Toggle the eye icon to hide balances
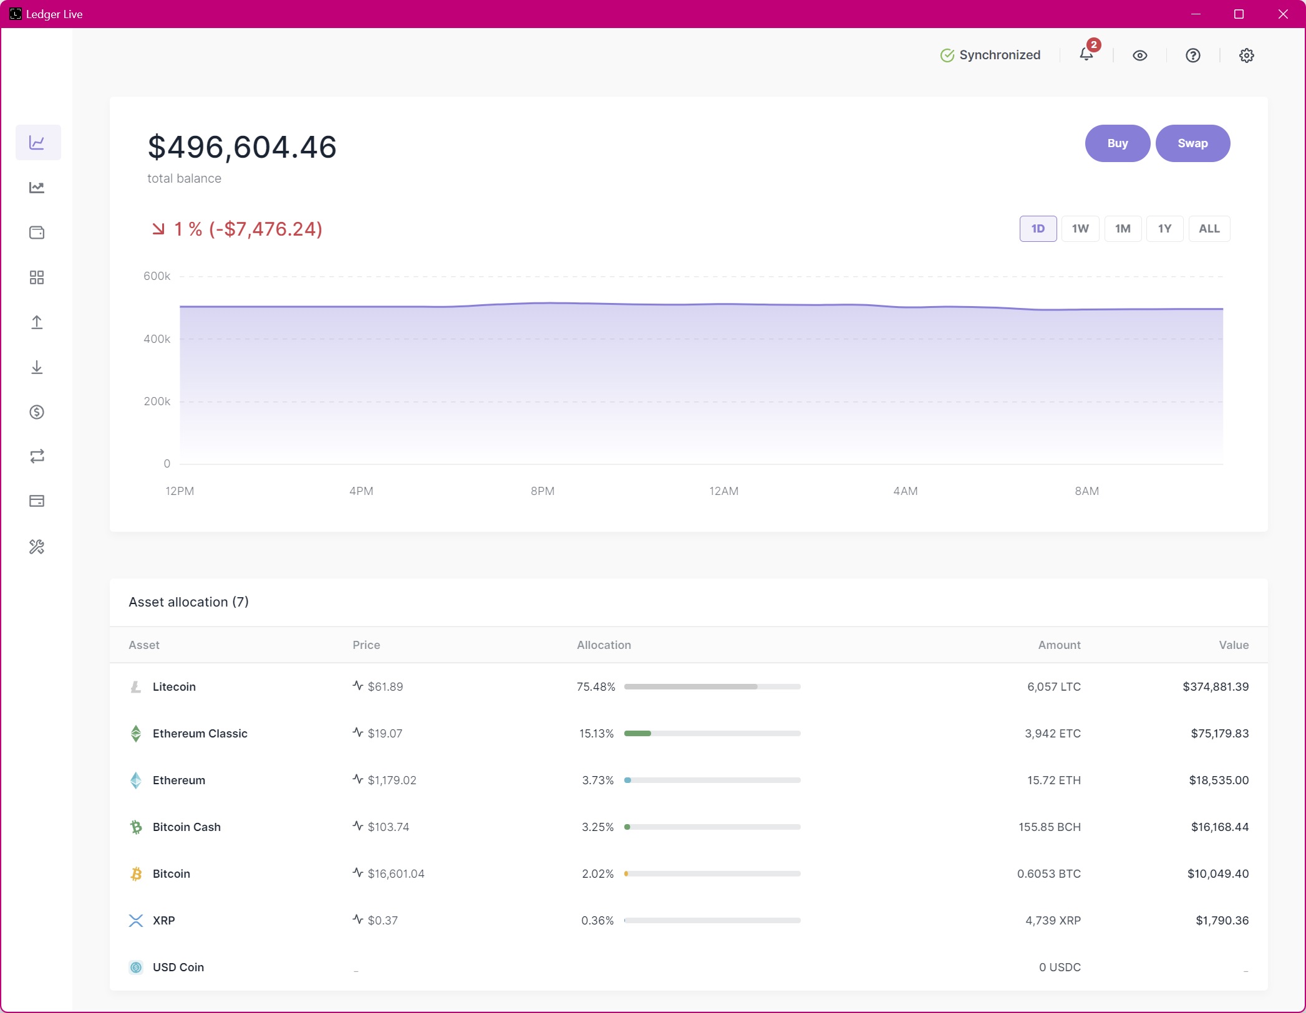 1140,55
